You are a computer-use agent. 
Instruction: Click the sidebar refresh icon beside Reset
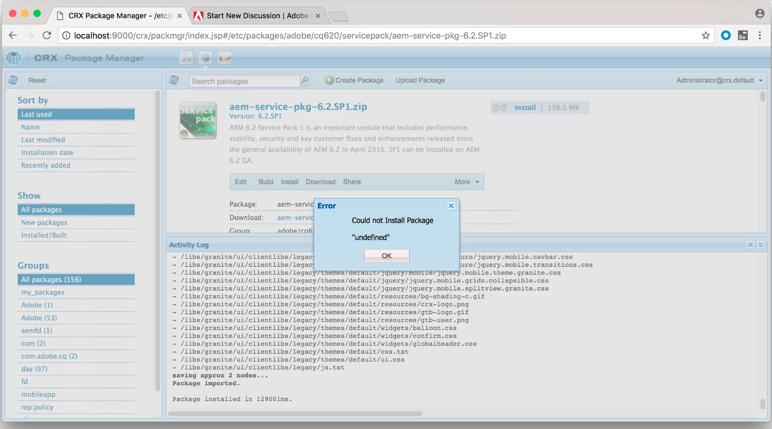point(13,80)
